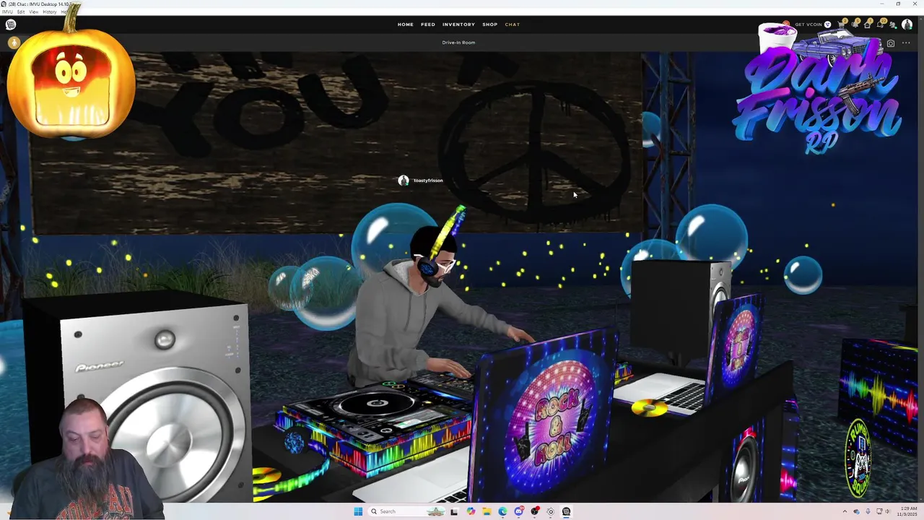Open the SHOP tab

[x=490, y=25]
